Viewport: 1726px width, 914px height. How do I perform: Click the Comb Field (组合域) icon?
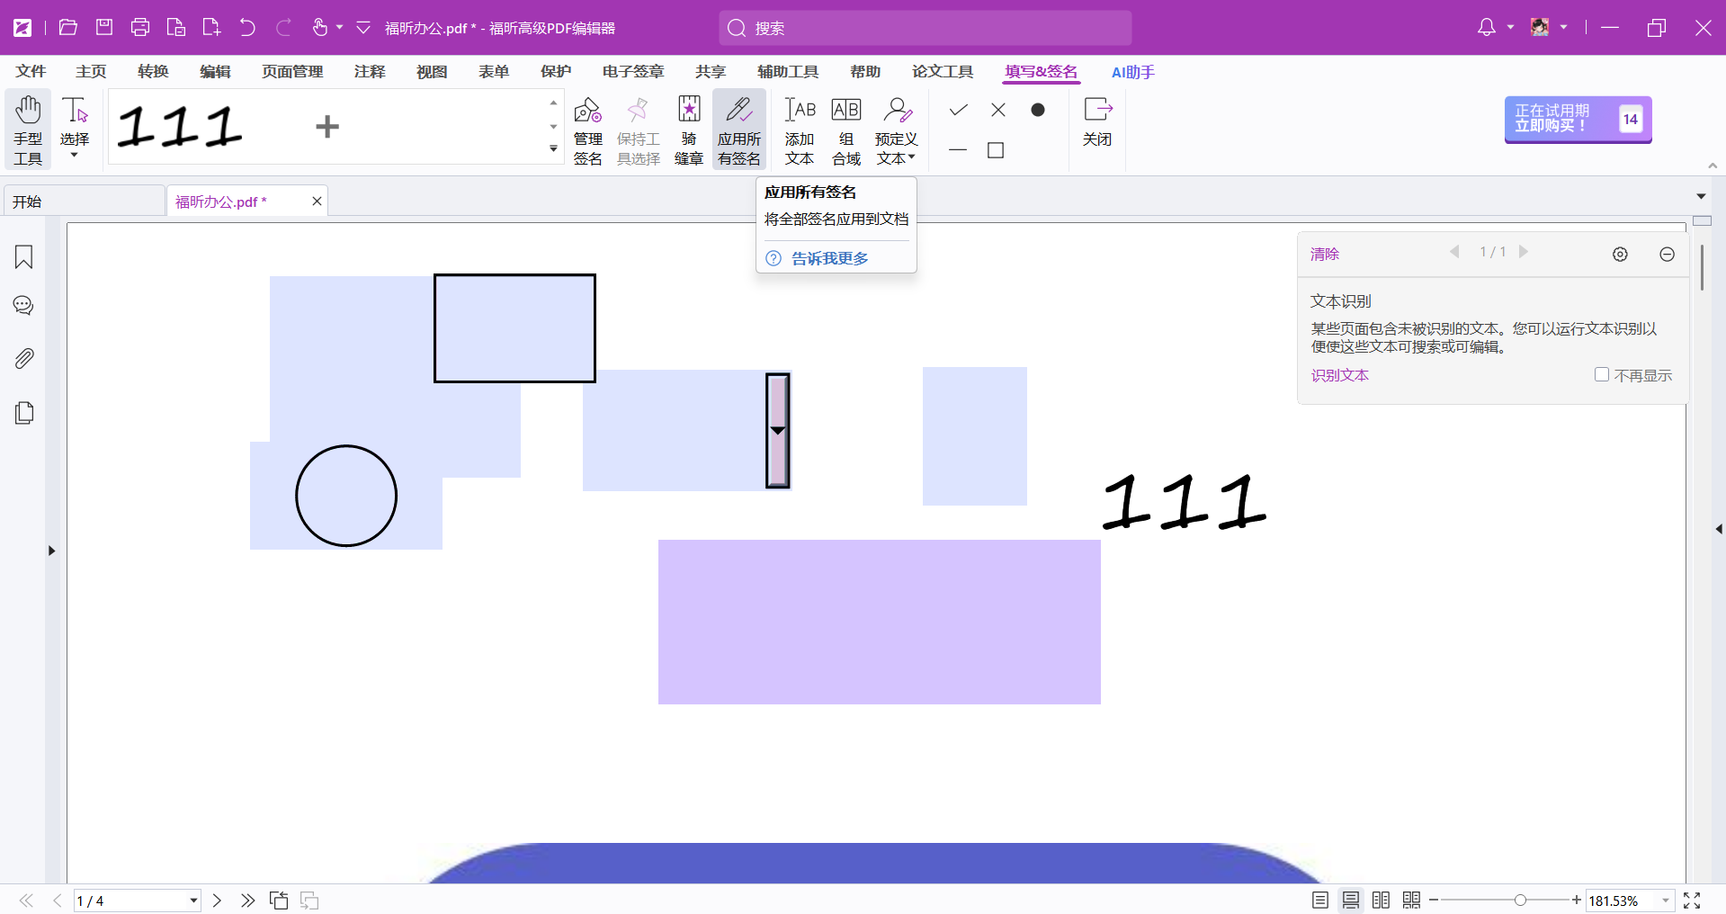pos(845,130)
